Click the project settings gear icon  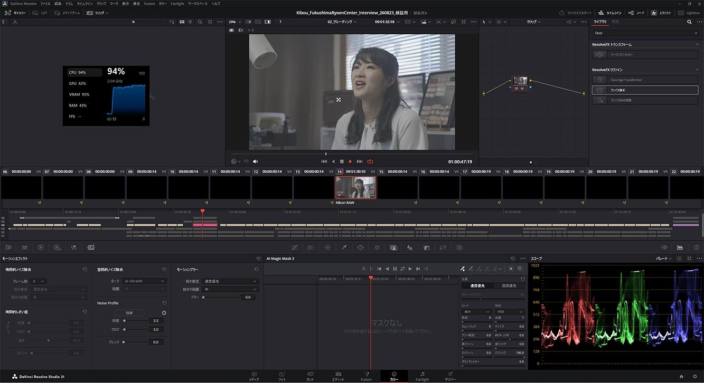point(695,376)
